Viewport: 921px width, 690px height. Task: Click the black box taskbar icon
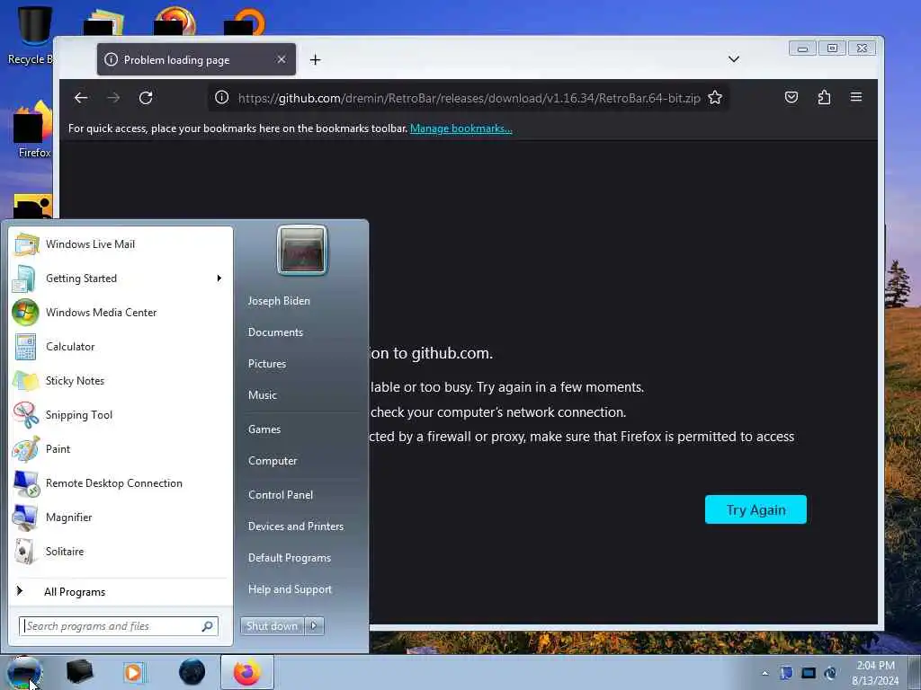click(79, 672)
